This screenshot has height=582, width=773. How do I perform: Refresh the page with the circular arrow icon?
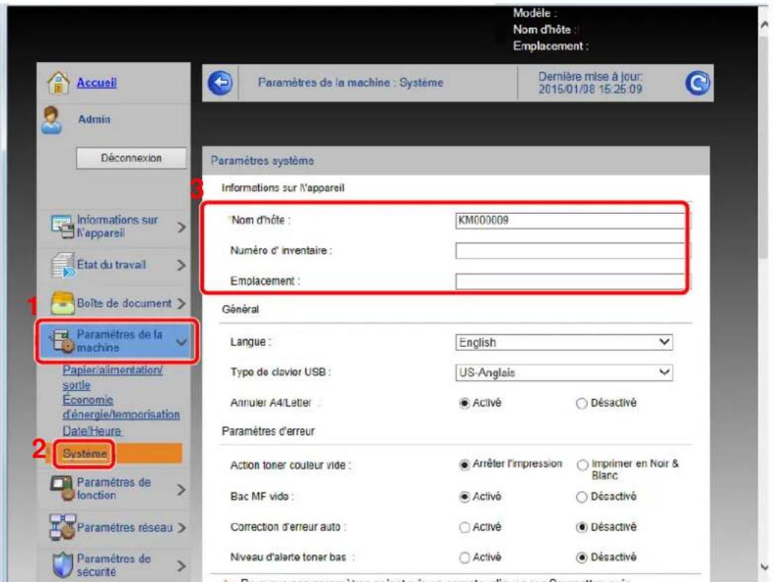click(697, 83)
